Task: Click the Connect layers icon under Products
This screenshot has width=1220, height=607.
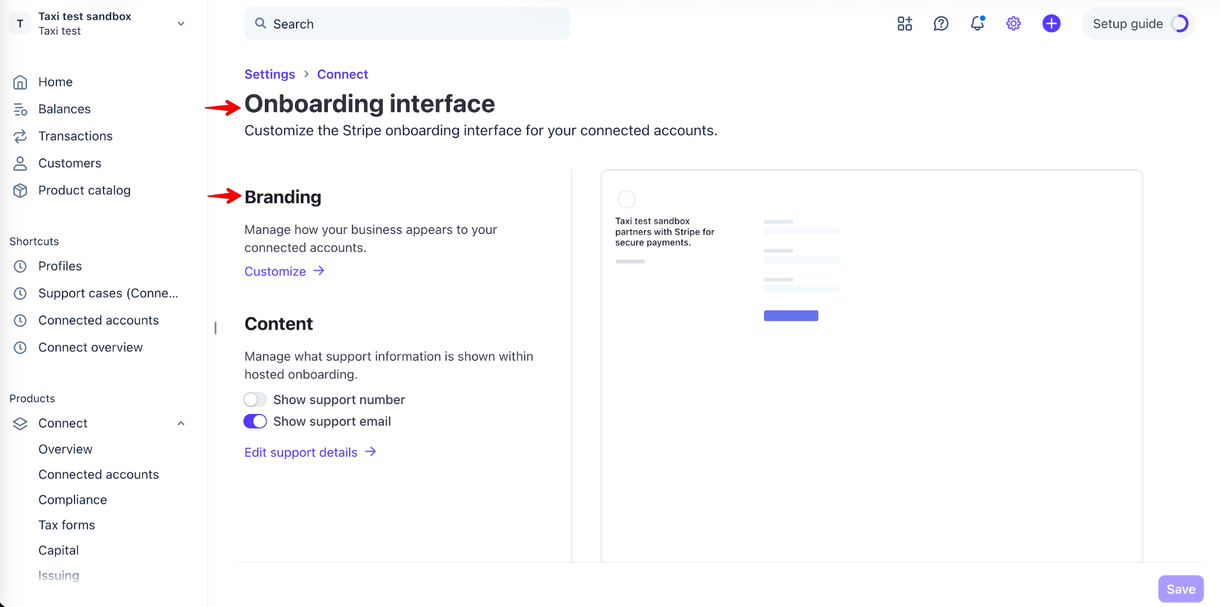Action: (20, 424)
